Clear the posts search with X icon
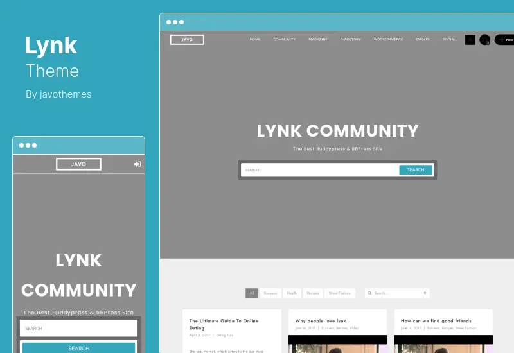The height and width of the screenshot is (353, 514). pyautogui.click(x=425, y=293)
